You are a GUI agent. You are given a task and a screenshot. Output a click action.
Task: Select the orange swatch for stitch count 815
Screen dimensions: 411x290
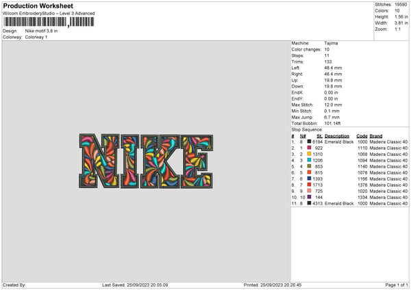pyautogui.click(x=310, y=172)
